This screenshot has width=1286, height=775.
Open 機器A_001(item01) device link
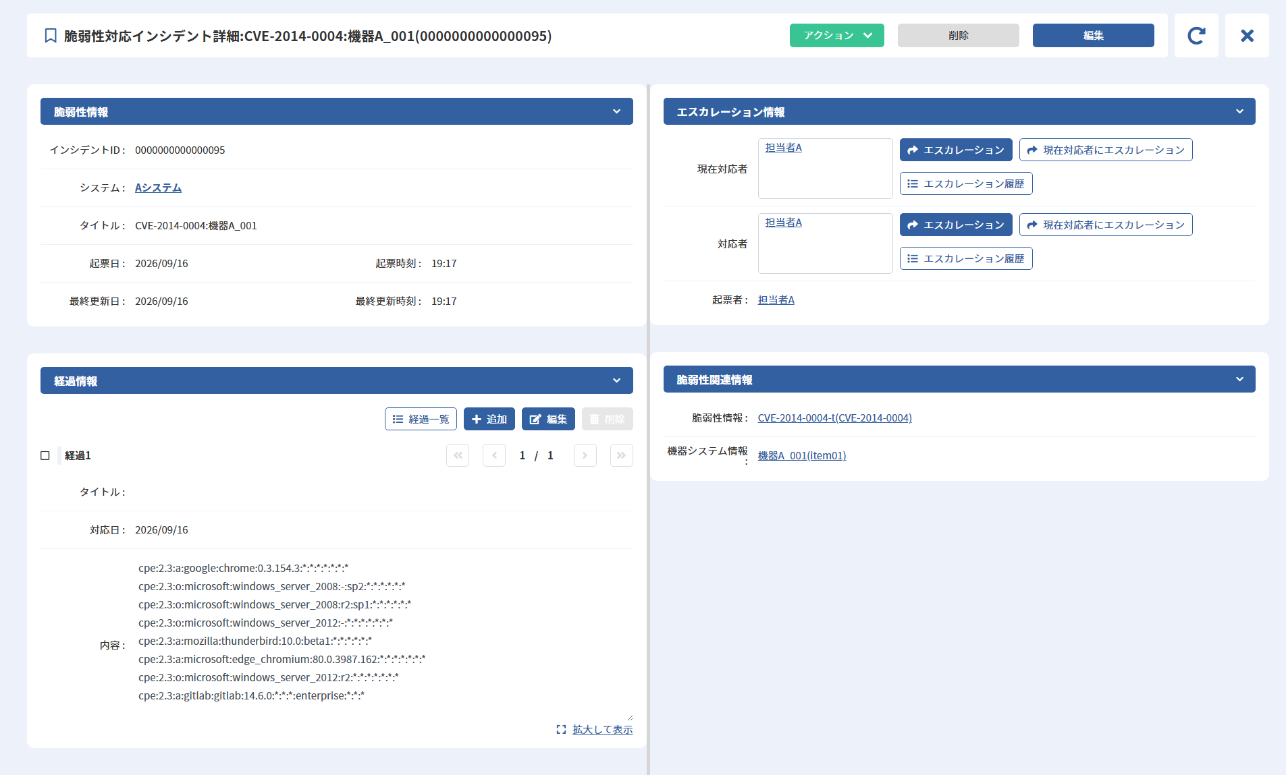point(801,456)
